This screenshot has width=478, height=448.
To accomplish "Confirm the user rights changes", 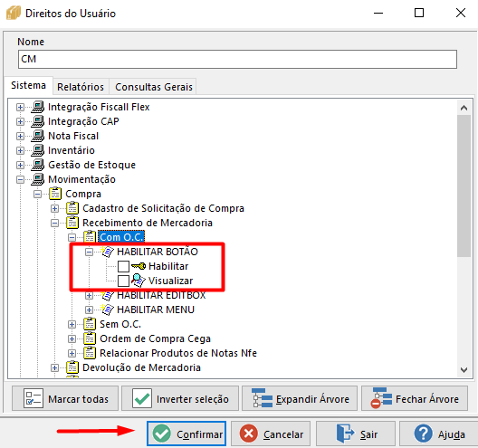I will click(x=186, y=434).
